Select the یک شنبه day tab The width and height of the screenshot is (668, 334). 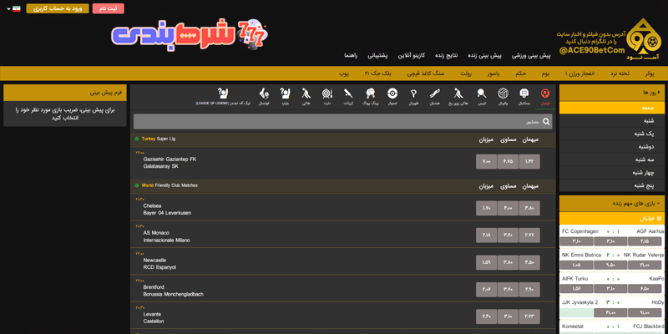click(613, 134)
